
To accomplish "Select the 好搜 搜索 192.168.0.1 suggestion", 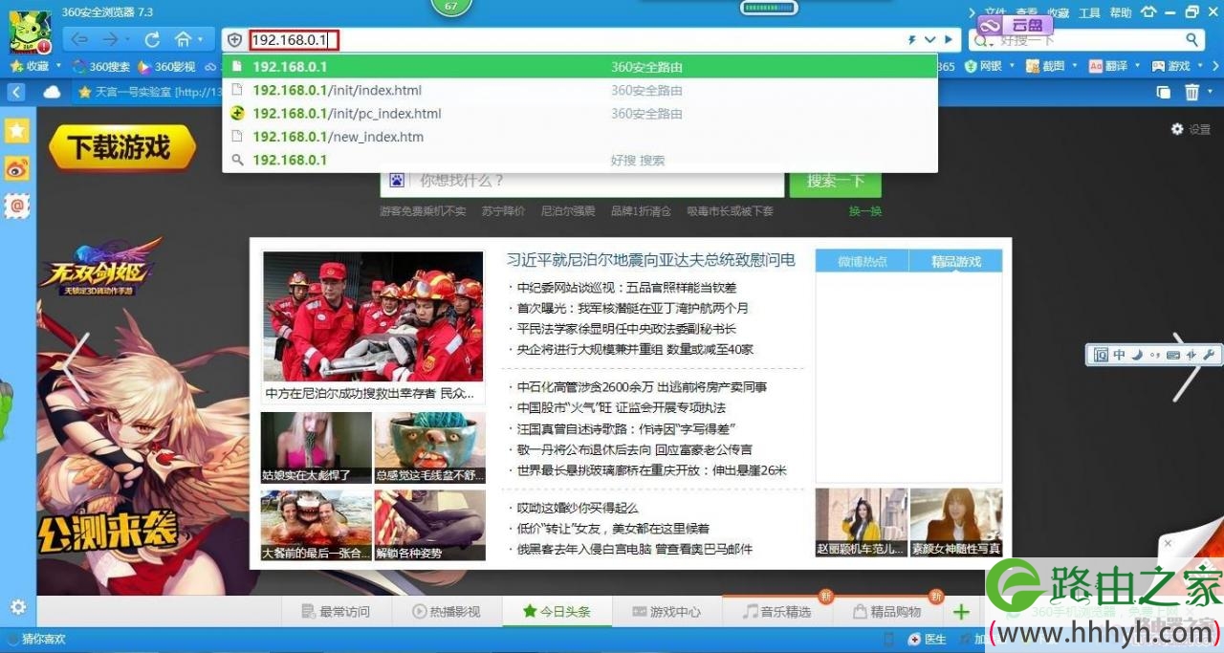I will 579,160.
